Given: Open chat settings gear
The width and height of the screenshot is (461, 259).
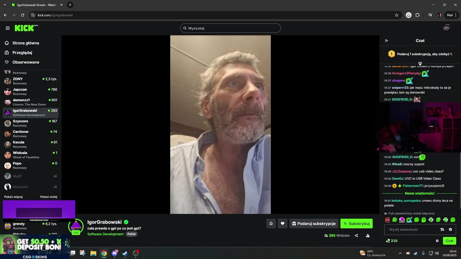Looking at the screenshot, I should pos(437,241).
